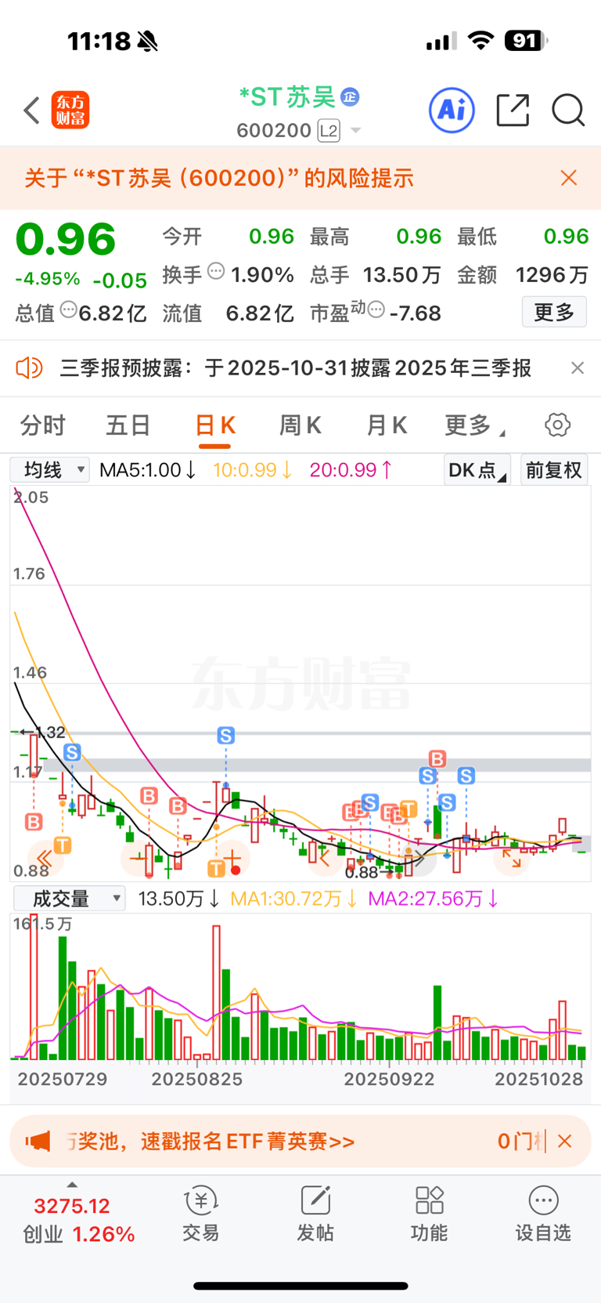Image resolution: width=601 pixels, height=1303 pixels.
Task: Tap the double left arrow chart button
Action: (45, 859)
